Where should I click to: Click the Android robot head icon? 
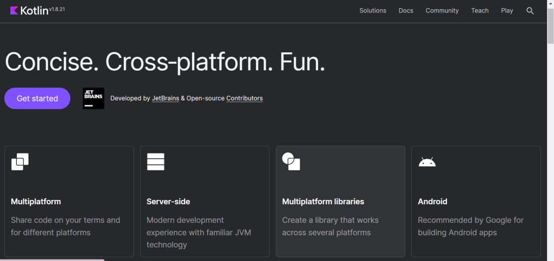point(427,162)
